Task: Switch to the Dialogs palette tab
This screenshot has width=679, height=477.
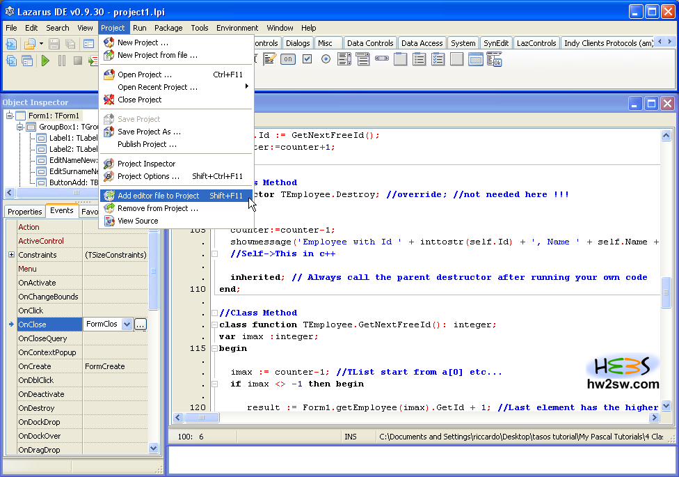Action: (x=298, y=43)
